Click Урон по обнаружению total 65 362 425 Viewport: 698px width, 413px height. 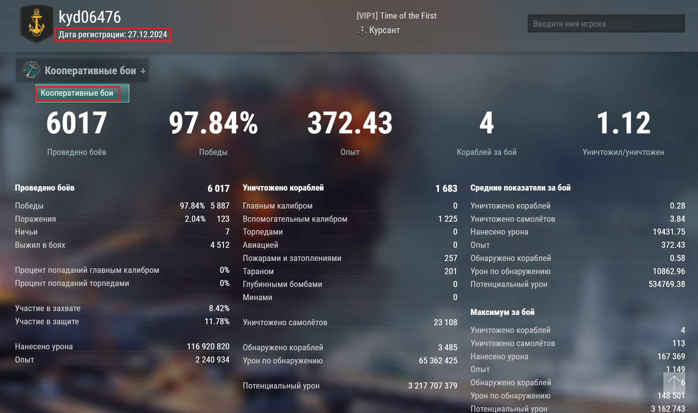[438, 361]
